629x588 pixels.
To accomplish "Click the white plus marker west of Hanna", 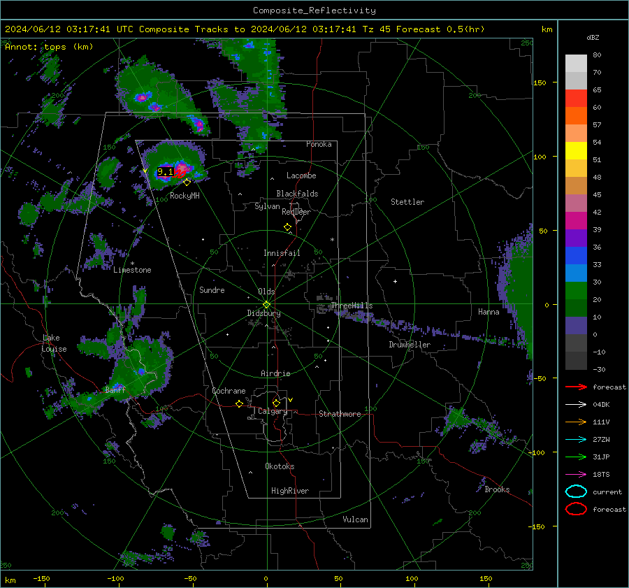I will click(x=395, y=281).
